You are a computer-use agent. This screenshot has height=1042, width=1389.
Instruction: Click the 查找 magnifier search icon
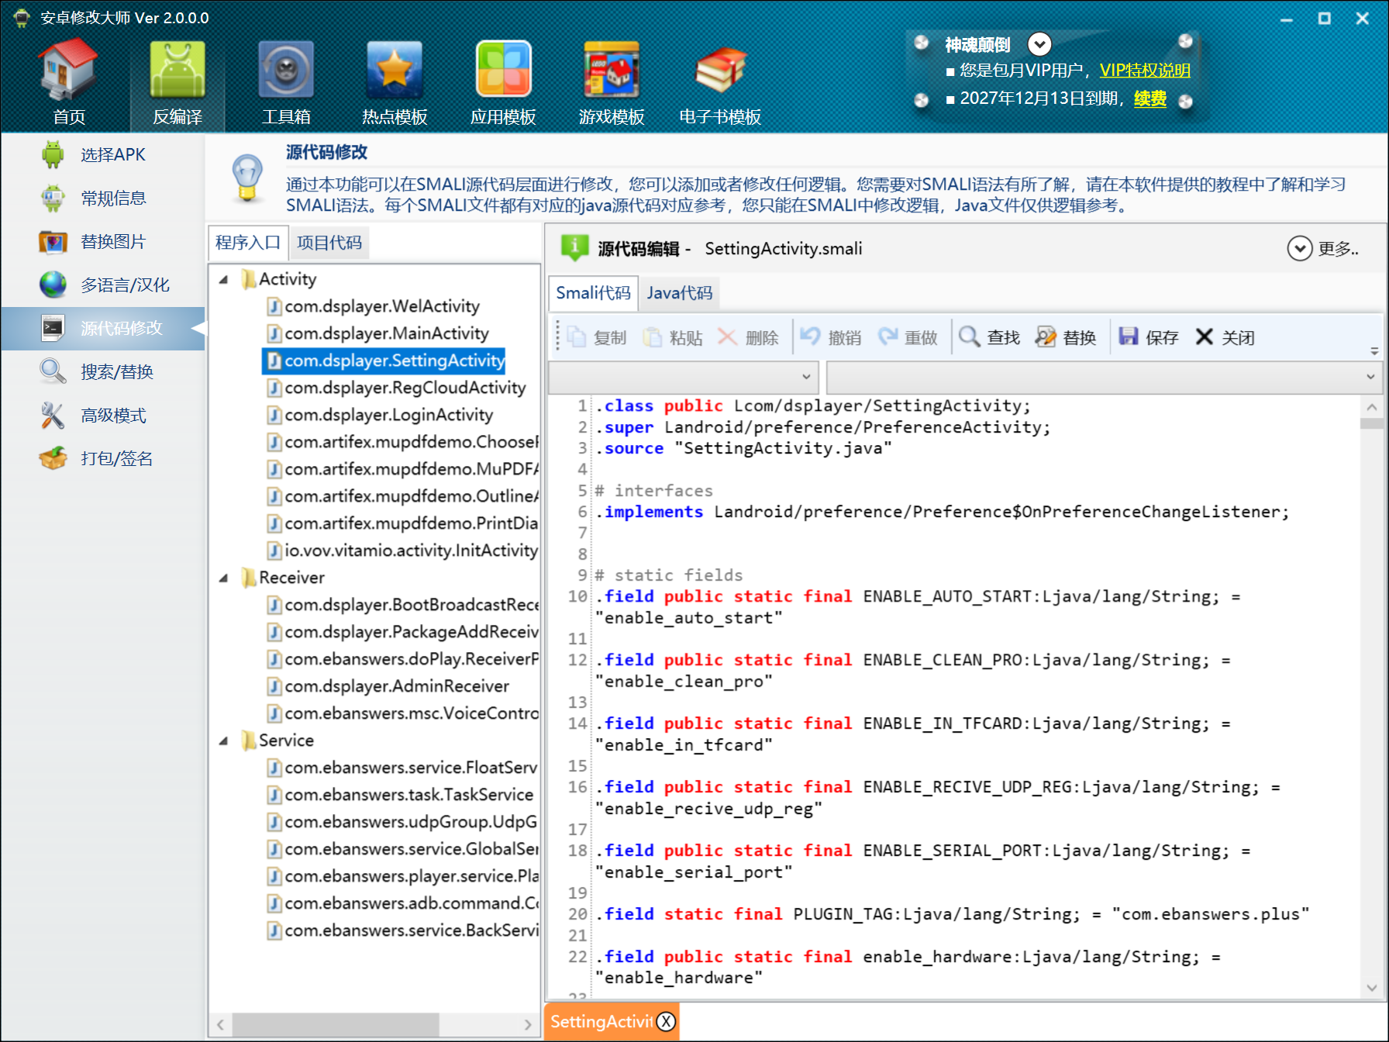[x=969, y=336]
